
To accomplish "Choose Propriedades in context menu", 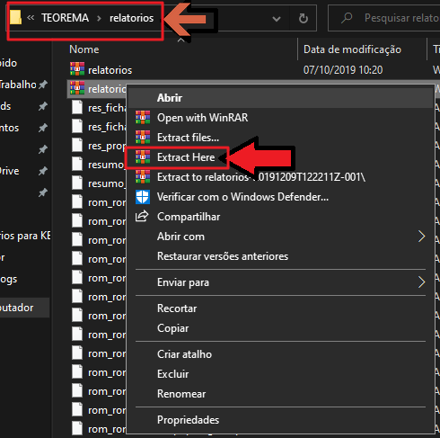I will click(x=280, y=420).
